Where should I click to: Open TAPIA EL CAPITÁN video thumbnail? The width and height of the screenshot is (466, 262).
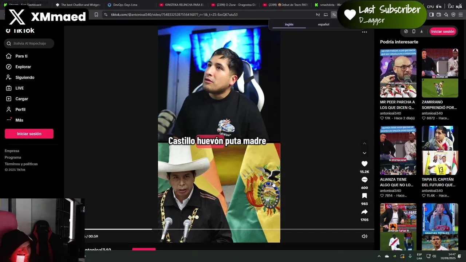[x=440, y=150]
